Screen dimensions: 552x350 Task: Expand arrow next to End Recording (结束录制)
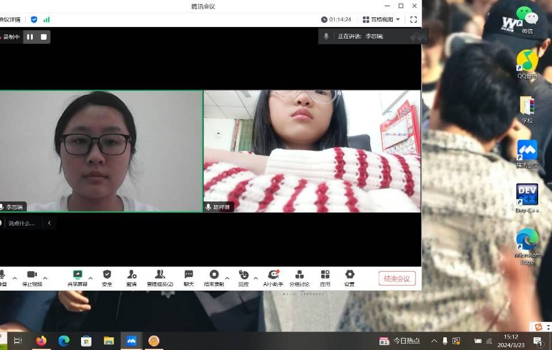227,278
